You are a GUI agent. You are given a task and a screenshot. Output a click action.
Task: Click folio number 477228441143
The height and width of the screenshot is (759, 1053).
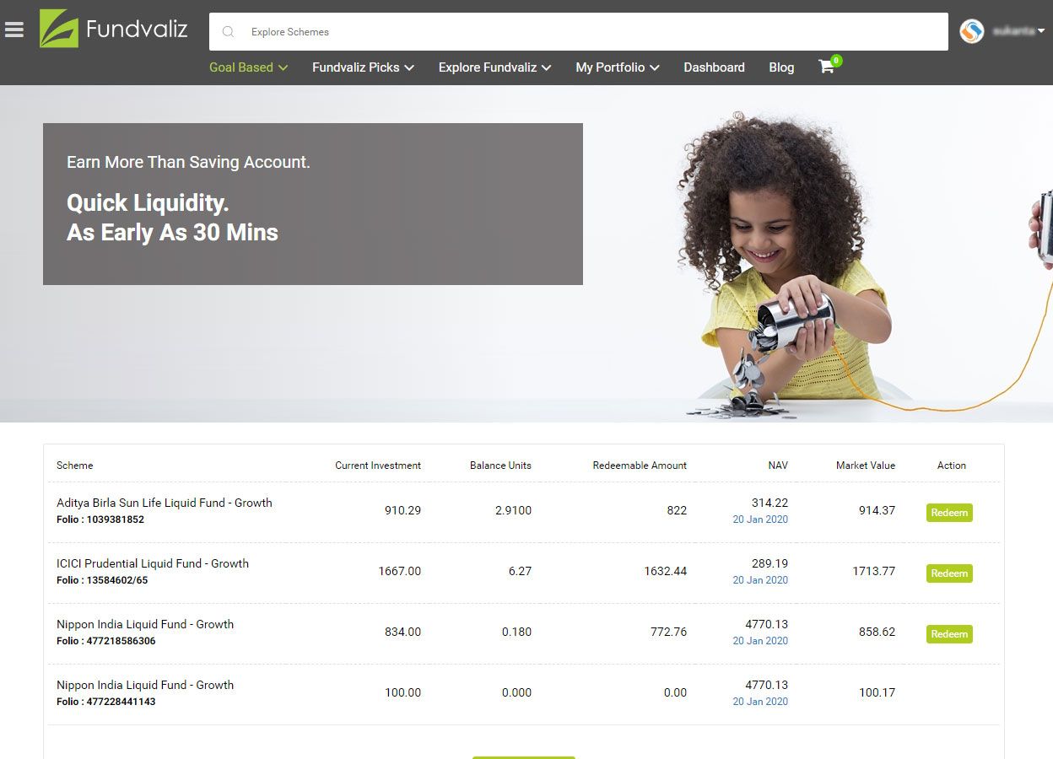click(121, 702)
